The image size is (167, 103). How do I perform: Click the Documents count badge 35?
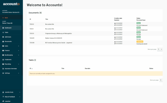pyautogui.click(x=40, y=13)
